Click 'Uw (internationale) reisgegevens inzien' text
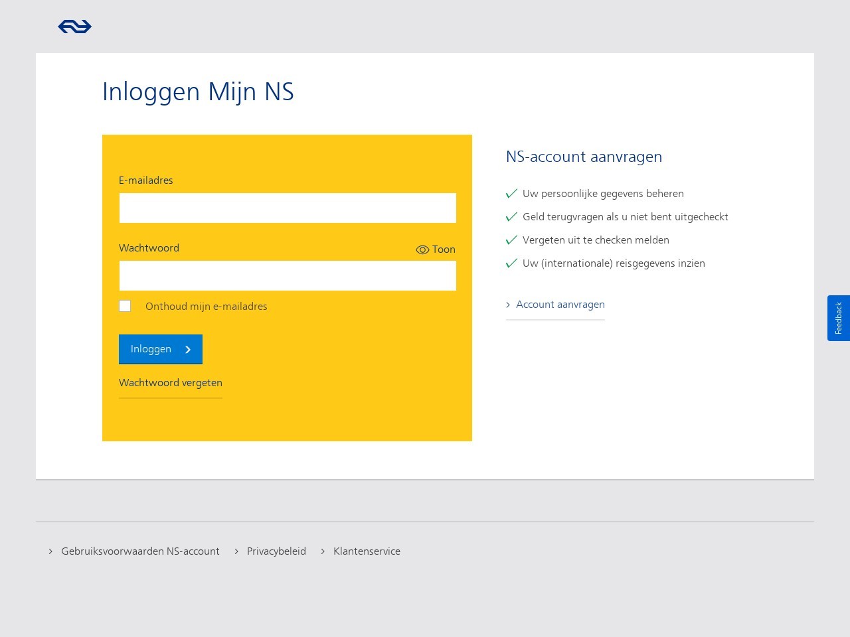The height and width of the screenshot is (637, 850). tap(614, 263)
